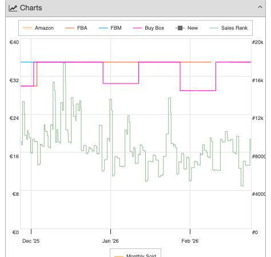The width and height of the screenshot is (271, 257).
Task: Toggle the Amazon series in the legend
Action: tap(38, 28)
